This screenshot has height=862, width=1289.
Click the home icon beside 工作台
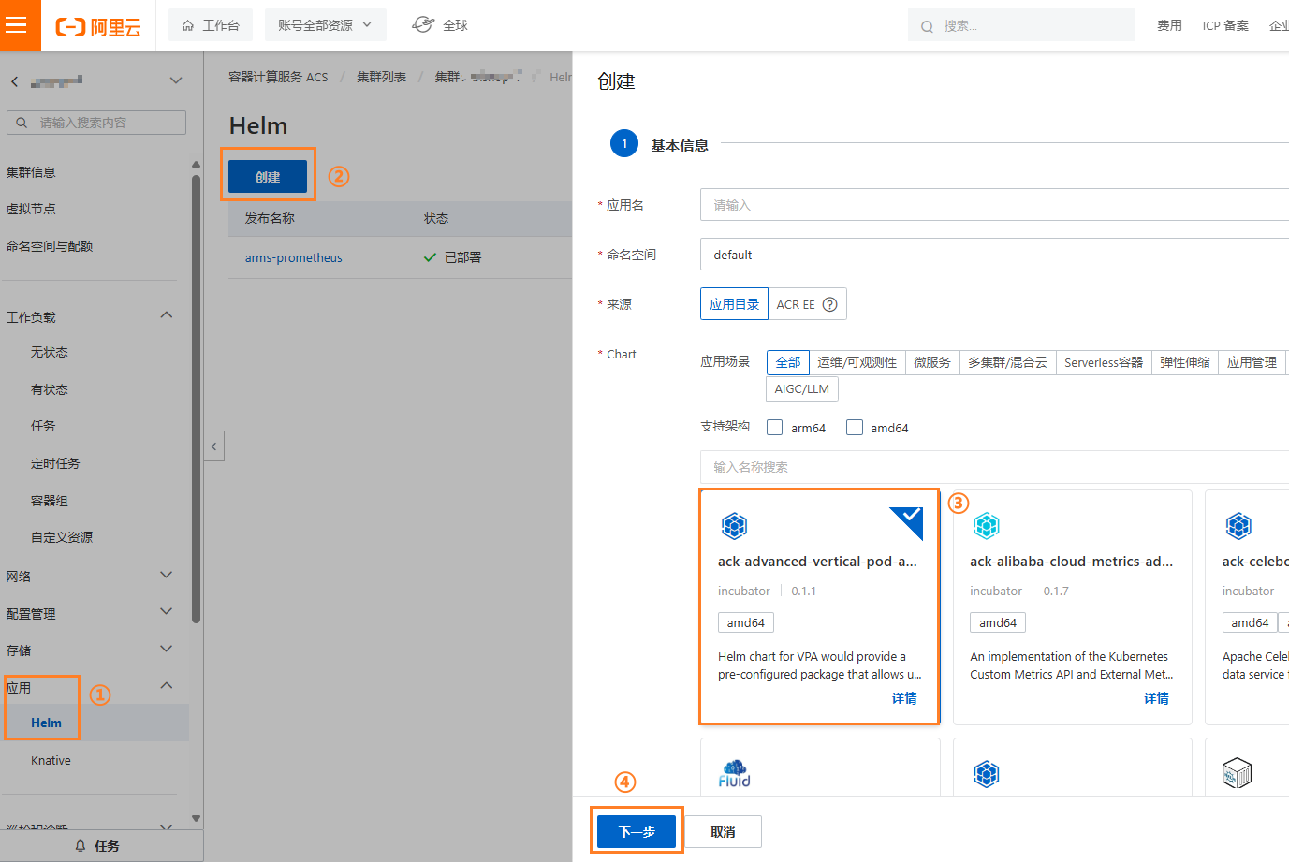[x=188, y=25]
